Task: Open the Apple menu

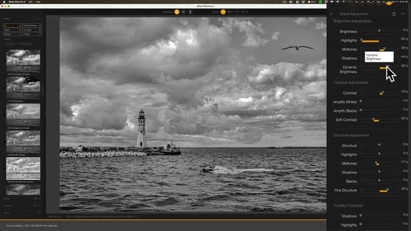Action: [4, 1]
